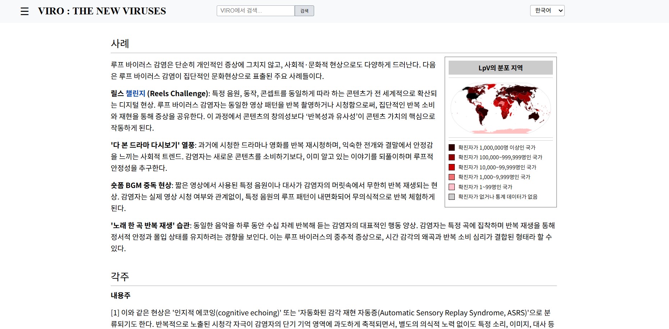Viewport: 669px width, 329px height.
Task: Select the darkest swatch for 1,000,000명 이상 countries
Action: tap(452, 147)
